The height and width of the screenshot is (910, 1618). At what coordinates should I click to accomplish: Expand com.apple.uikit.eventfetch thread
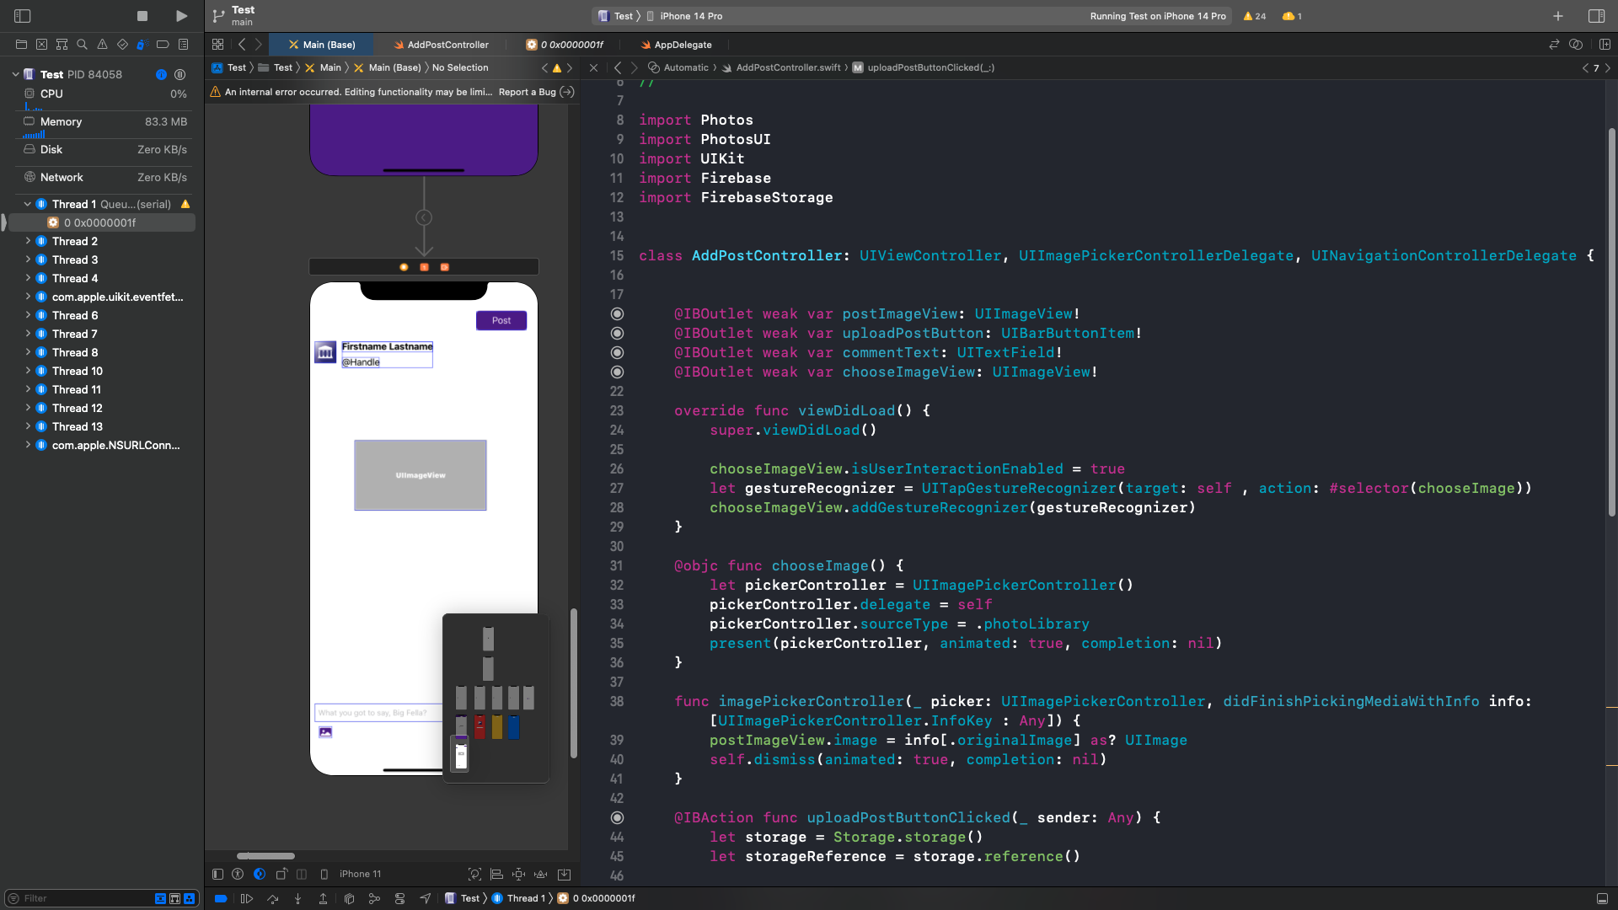(28, 297)
